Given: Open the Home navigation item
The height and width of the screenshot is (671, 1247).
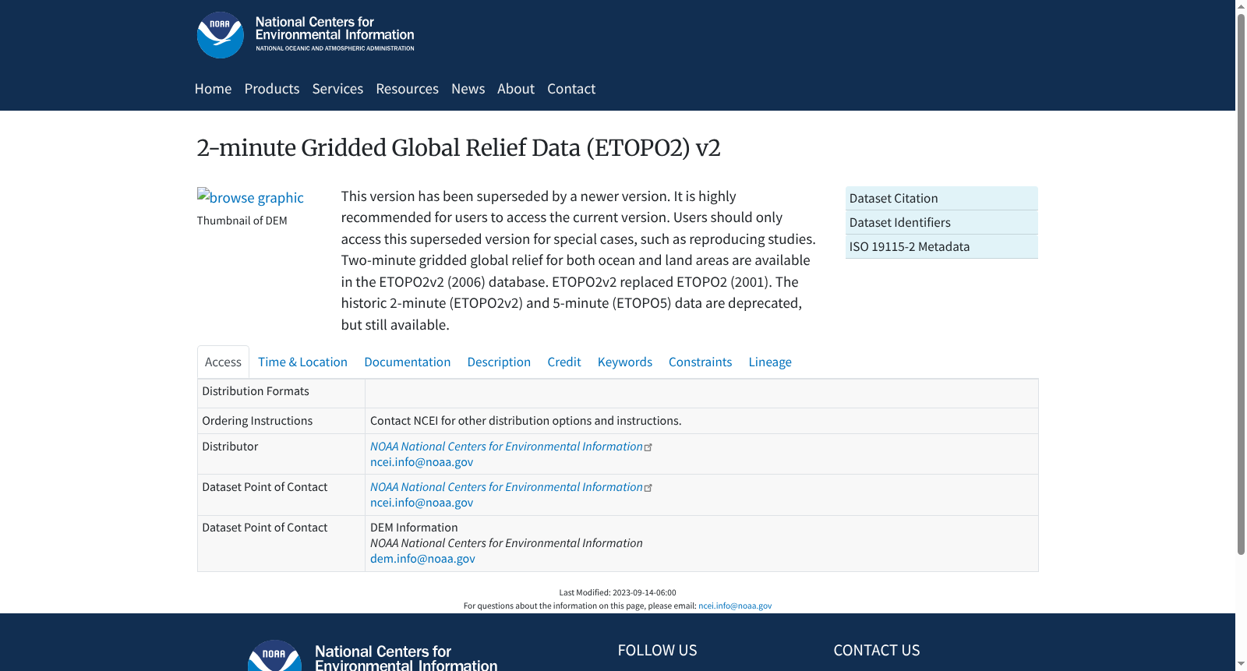Looking at the screenshot, I should click(213, 89).
